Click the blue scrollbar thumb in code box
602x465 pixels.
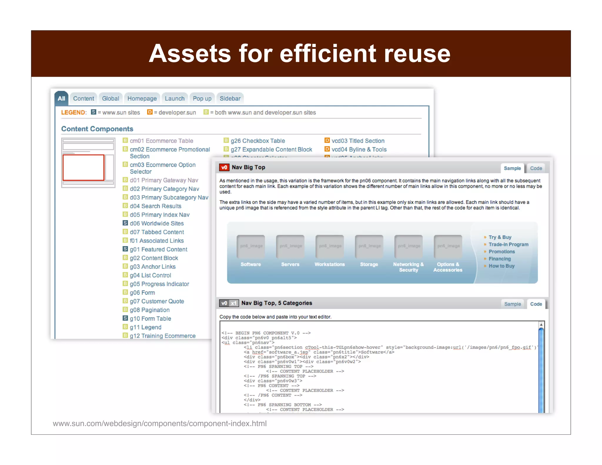point(541,370)
